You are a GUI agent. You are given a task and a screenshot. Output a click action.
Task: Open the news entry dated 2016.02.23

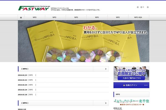coord(63,75)
